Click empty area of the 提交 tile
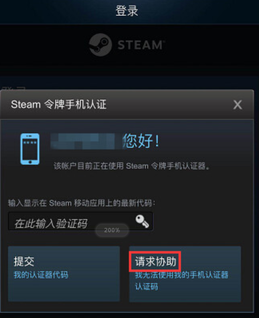Image resolution: width=259 pixels, height=318 pixels. pyautogui.click(x=64, y=291)
